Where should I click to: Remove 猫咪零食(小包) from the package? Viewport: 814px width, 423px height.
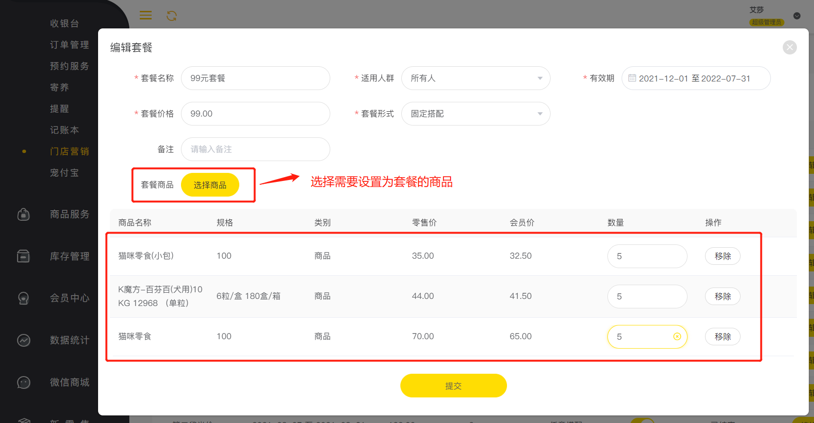click(723, 256)
